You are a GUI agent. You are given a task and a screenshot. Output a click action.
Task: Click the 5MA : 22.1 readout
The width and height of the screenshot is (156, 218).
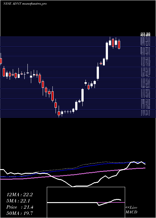[x=18, y=201]
